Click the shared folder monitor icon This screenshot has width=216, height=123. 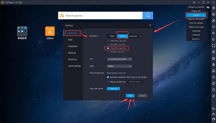(214, 71)
